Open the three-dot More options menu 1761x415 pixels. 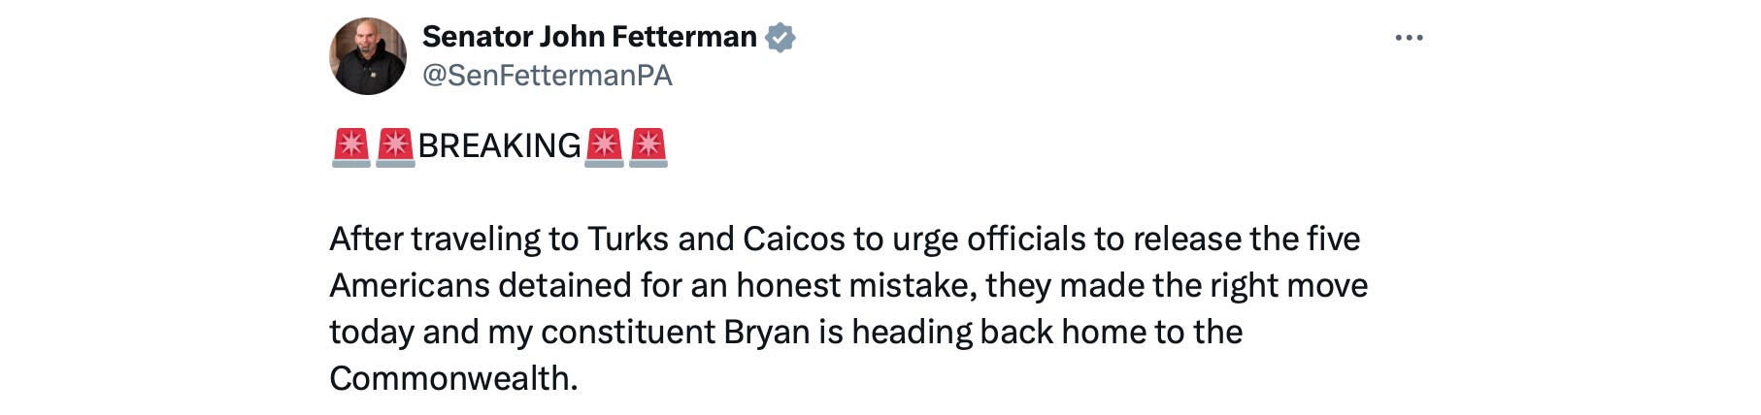[x=1409, y=38]
